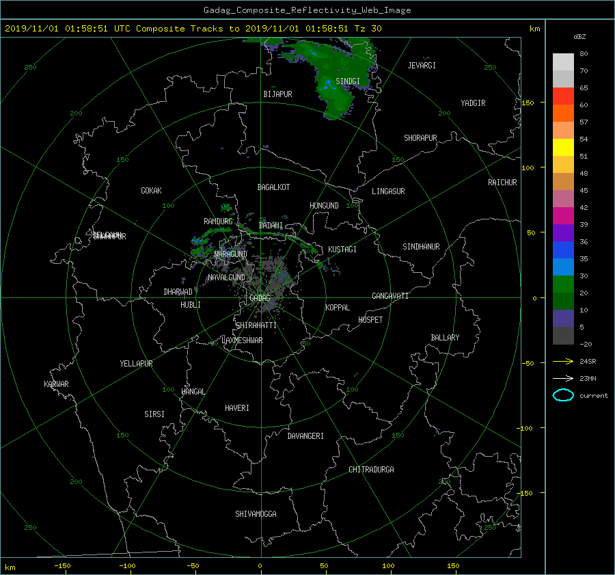
Task: Click the HUBLI city label
Action: click(191, 305)
